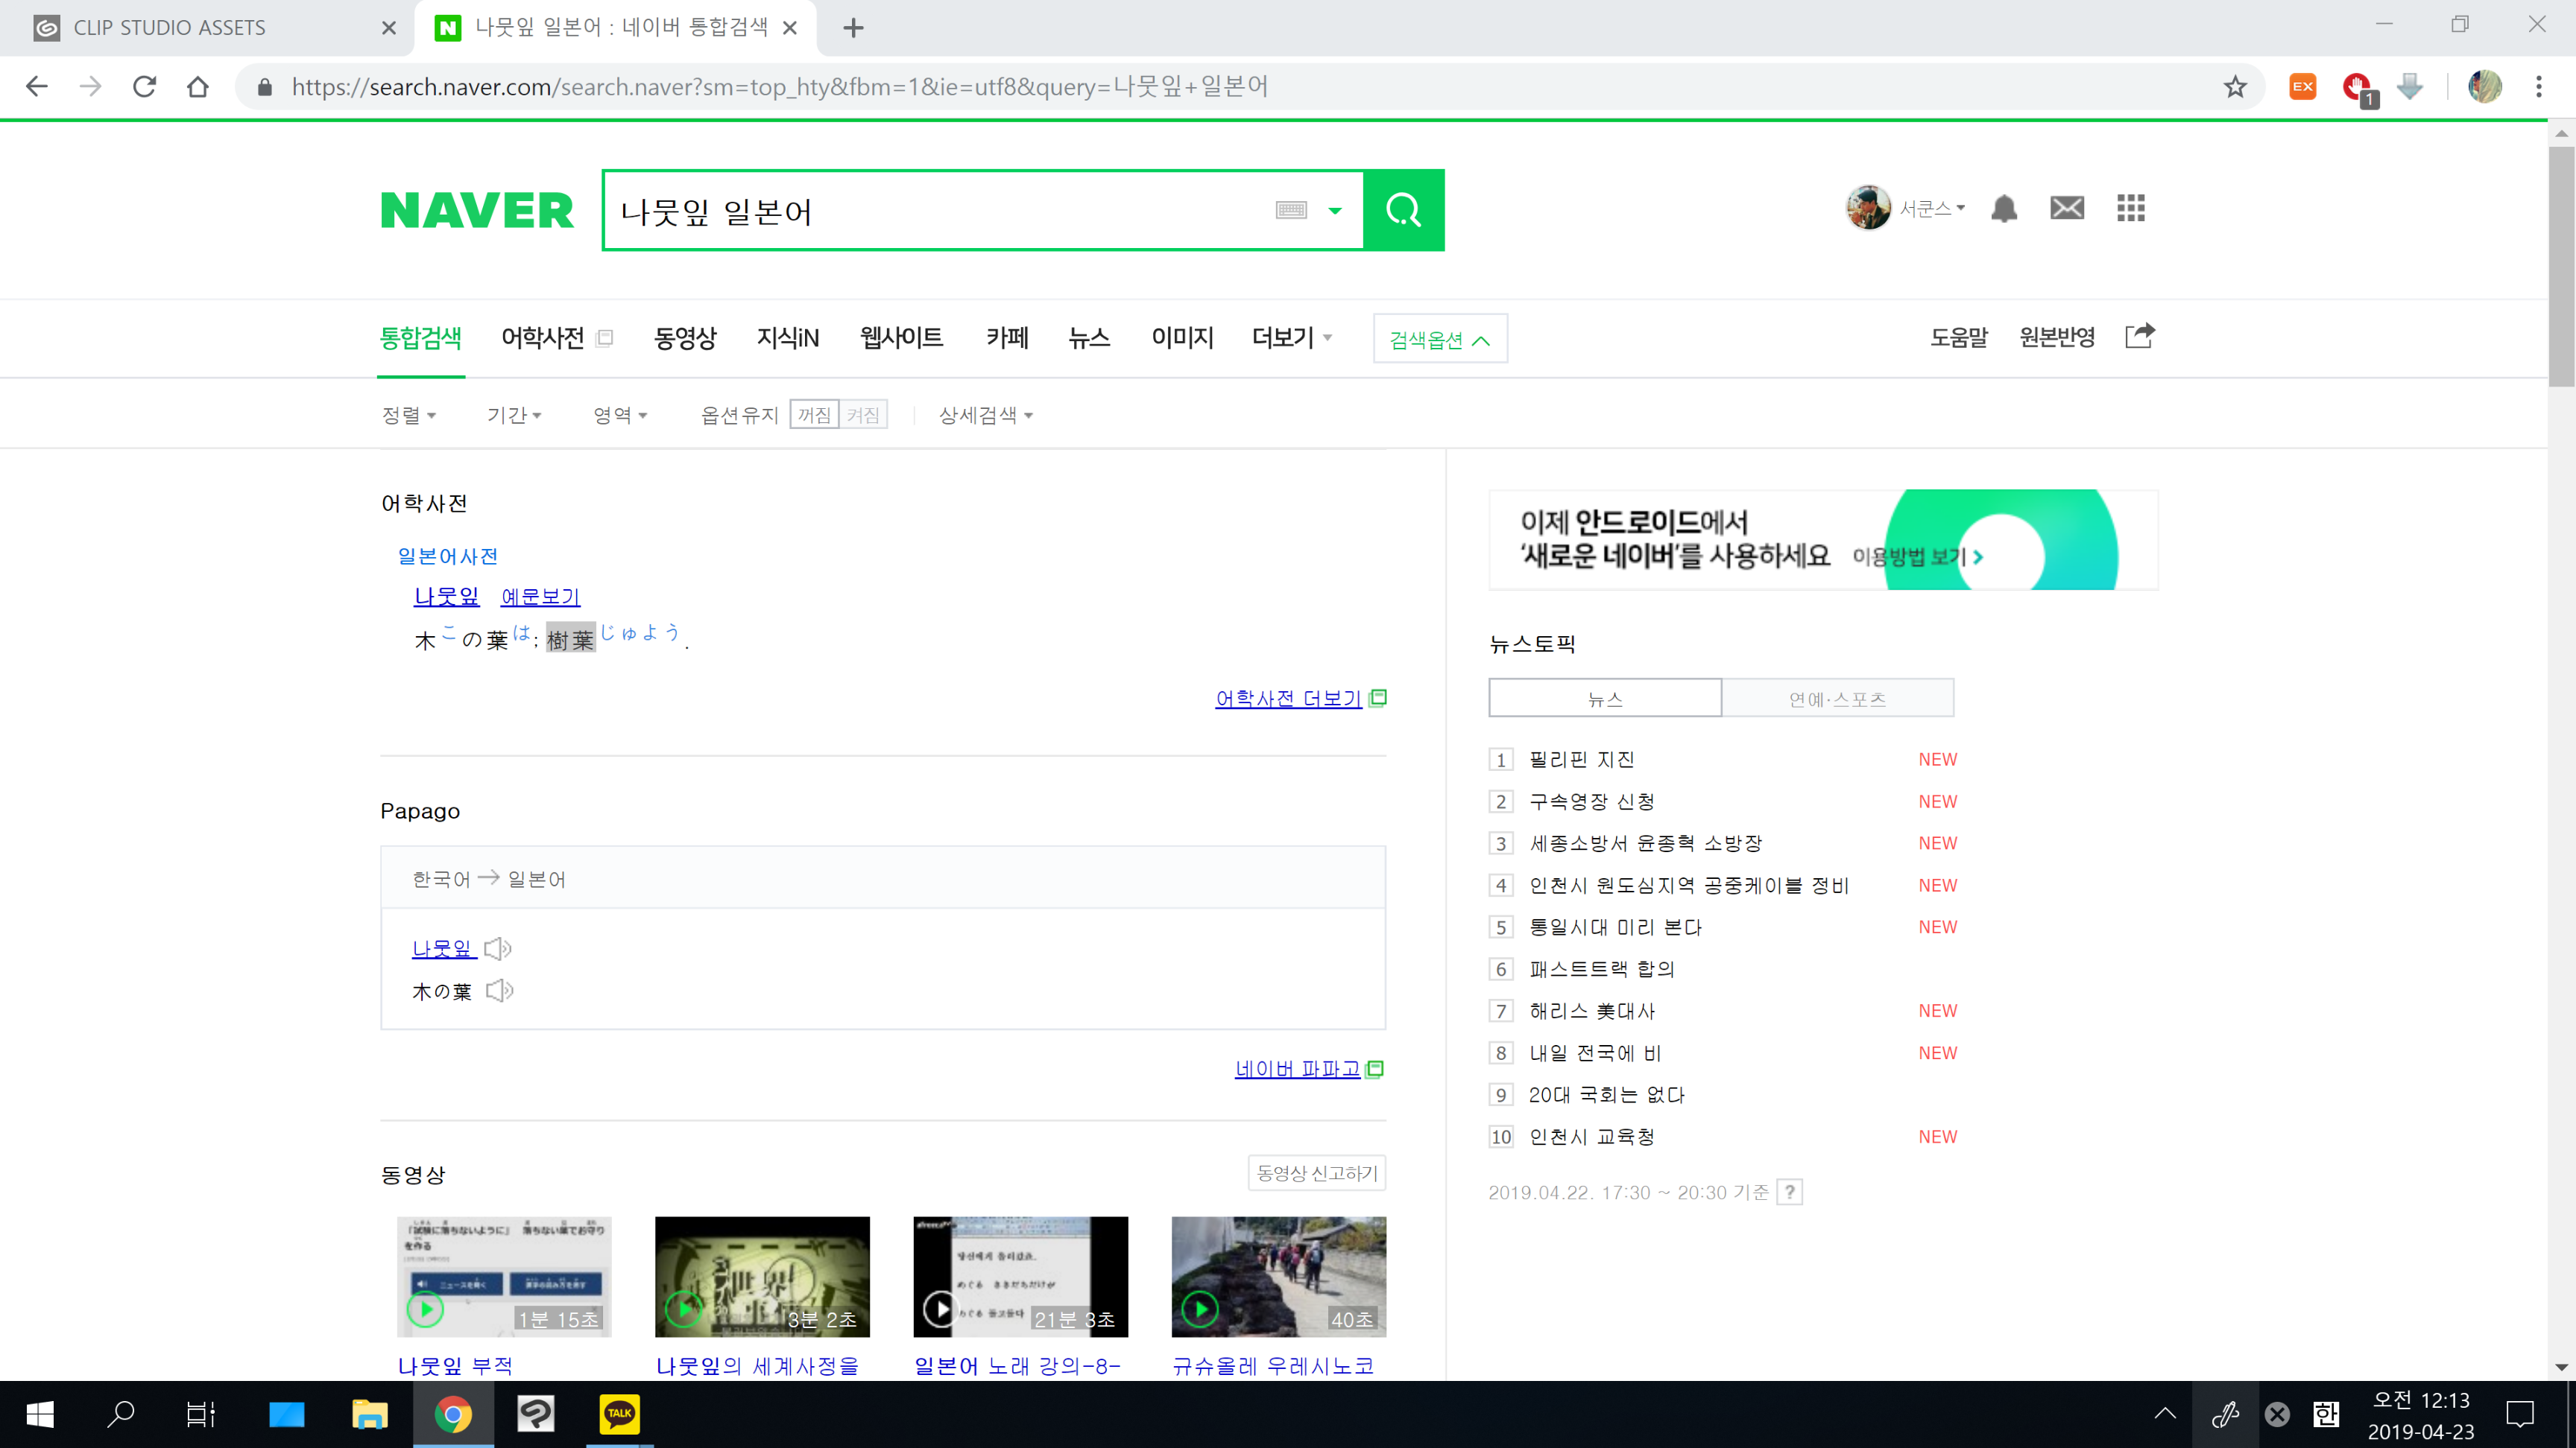Open the mail envelope icon
Image resolution: width=2576 pixels, height=1448 pixels.
click(x=2066, y=208)
